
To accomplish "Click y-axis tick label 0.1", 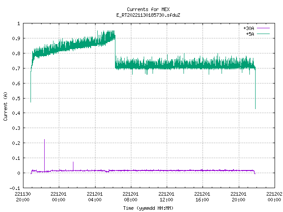I will (x=16, y=158).
